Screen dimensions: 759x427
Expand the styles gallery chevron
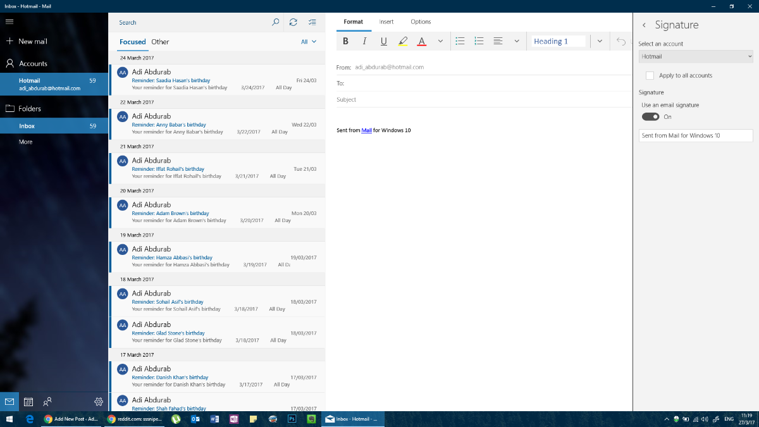point(600,41)
